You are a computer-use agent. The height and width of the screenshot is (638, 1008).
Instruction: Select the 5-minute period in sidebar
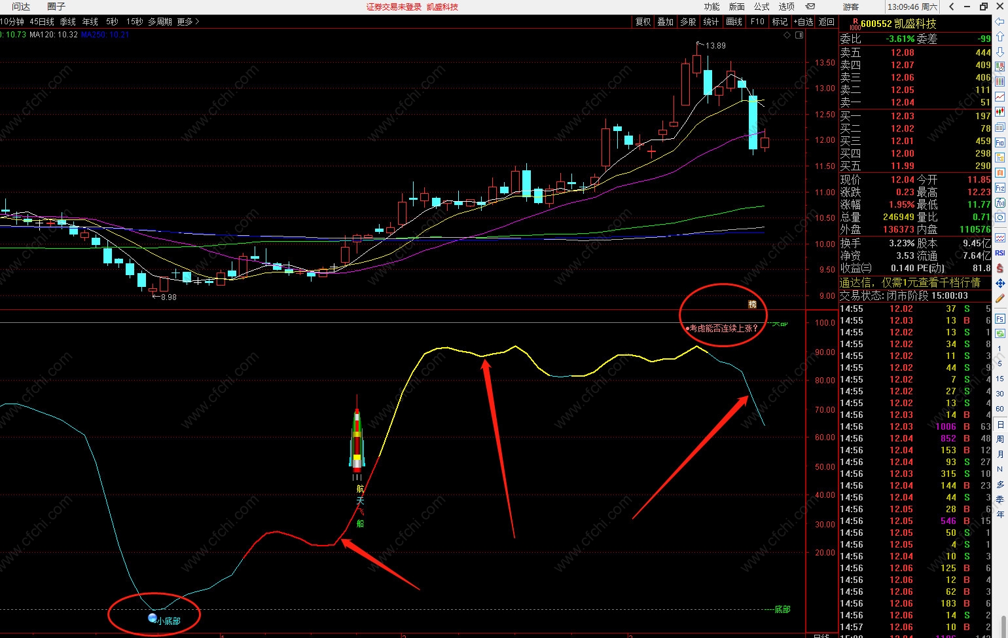999,364
